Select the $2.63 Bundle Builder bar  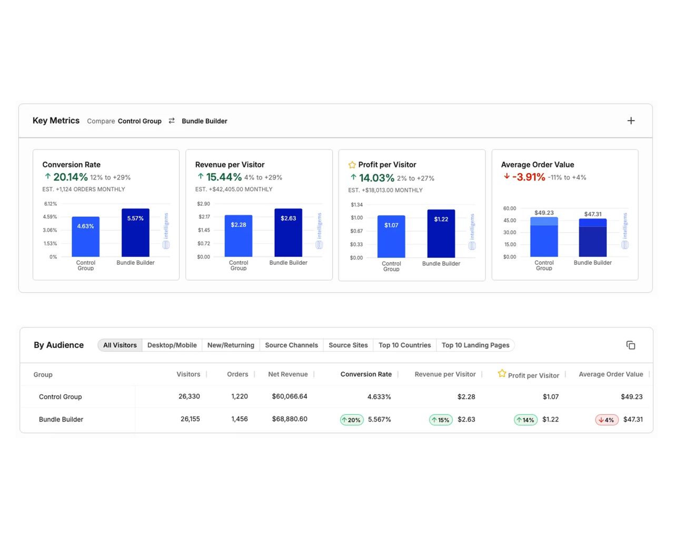coord(288,233)
